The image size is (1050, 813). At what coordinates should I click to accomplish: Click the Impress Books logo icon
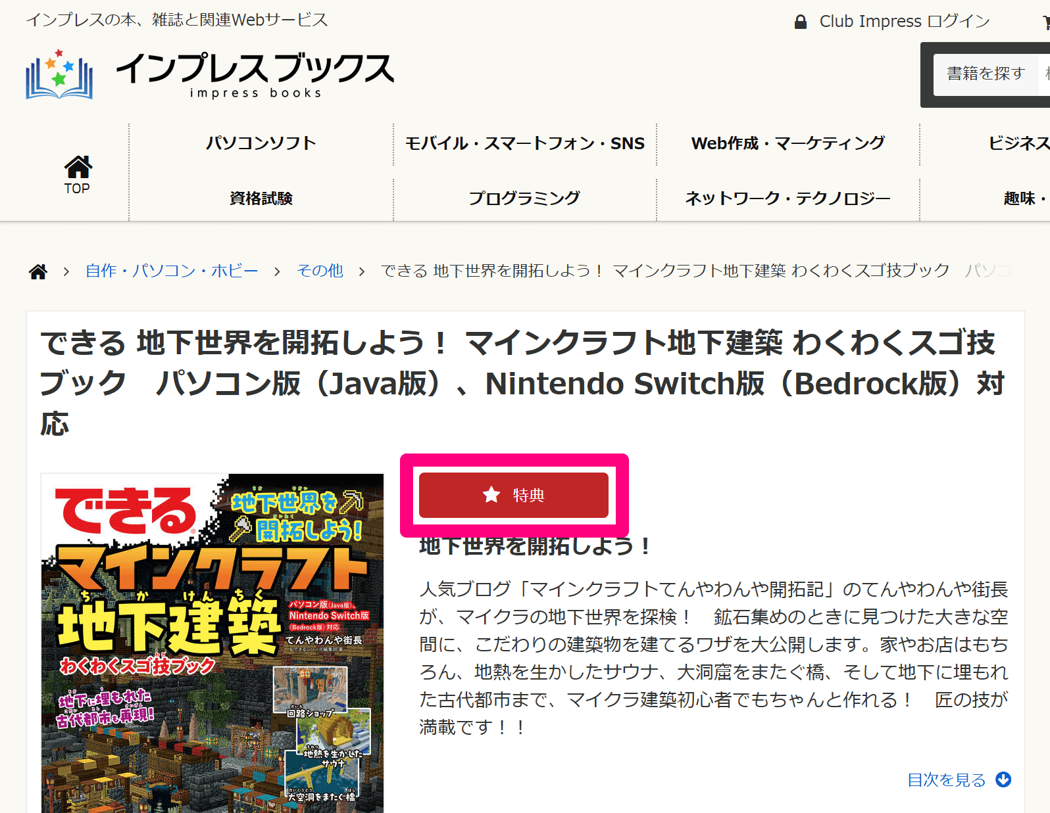pyautogui.click(x=59, y=74)
